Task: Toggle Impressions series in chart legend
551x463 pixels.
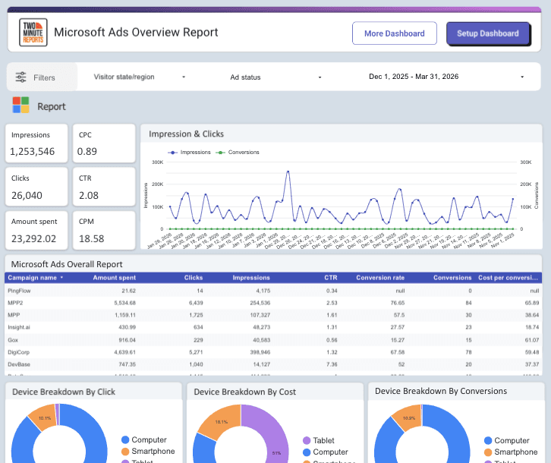Action: click(x=190, y=153)
